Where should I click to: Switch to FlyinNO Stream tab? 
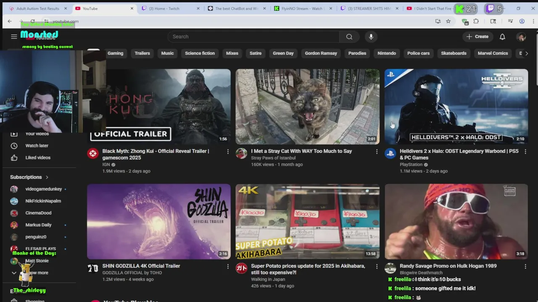pos(303,8)
